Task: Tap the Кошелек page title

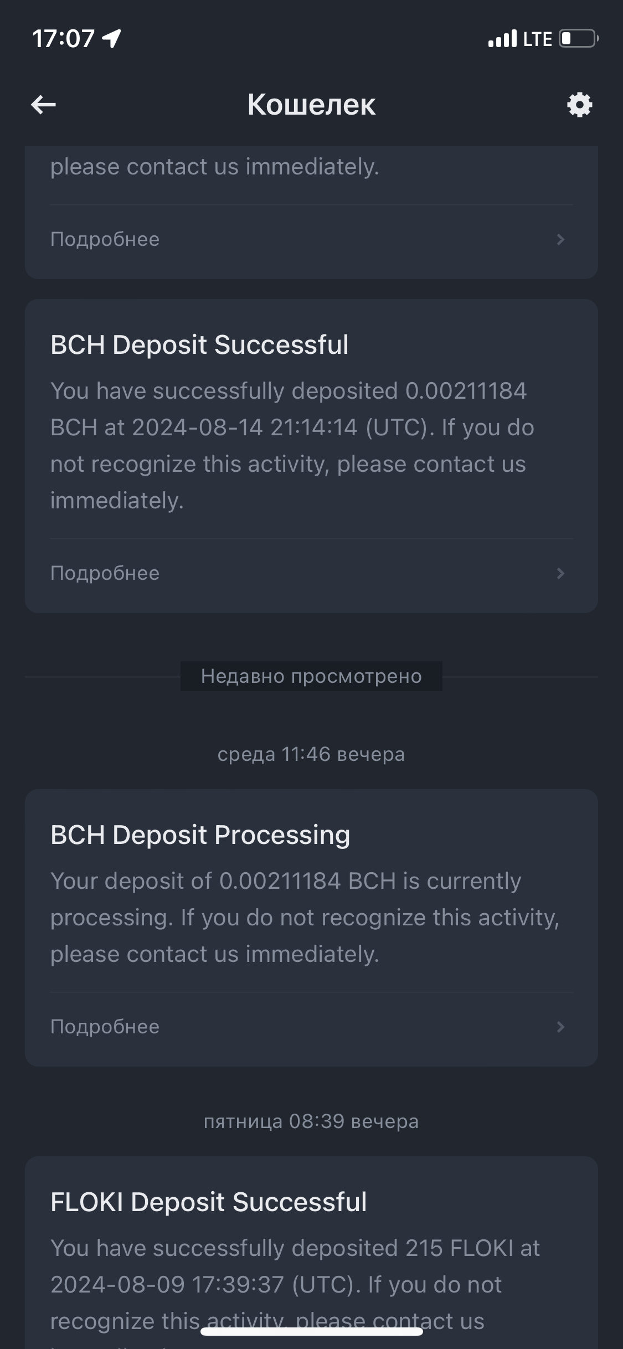Action: point(311,104)
